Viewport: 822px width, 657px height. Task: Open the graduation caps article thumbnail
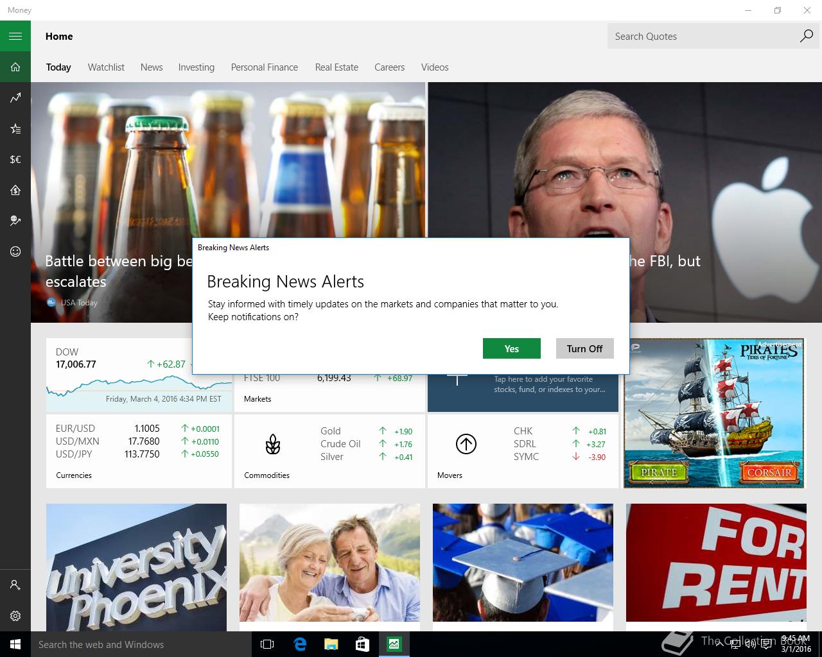click(523, 563)
